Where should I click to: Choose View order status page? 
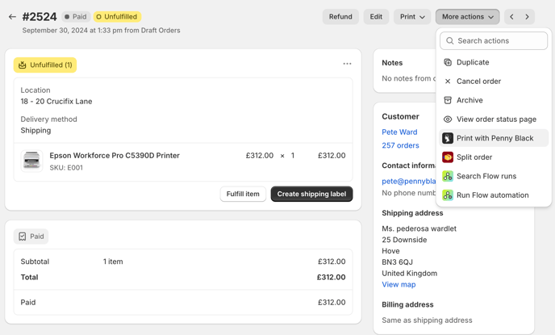pyautogui.click(x=494, y=119)
